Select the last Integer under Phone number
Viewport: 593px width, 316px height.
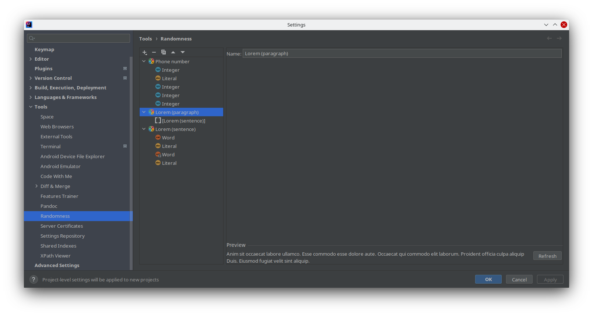pos(181,104)
